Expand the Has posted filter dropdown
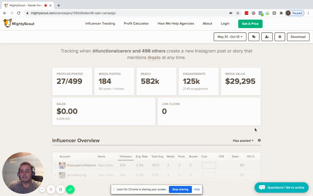Viewport: 313px width, 196px height. coord(243,140)
